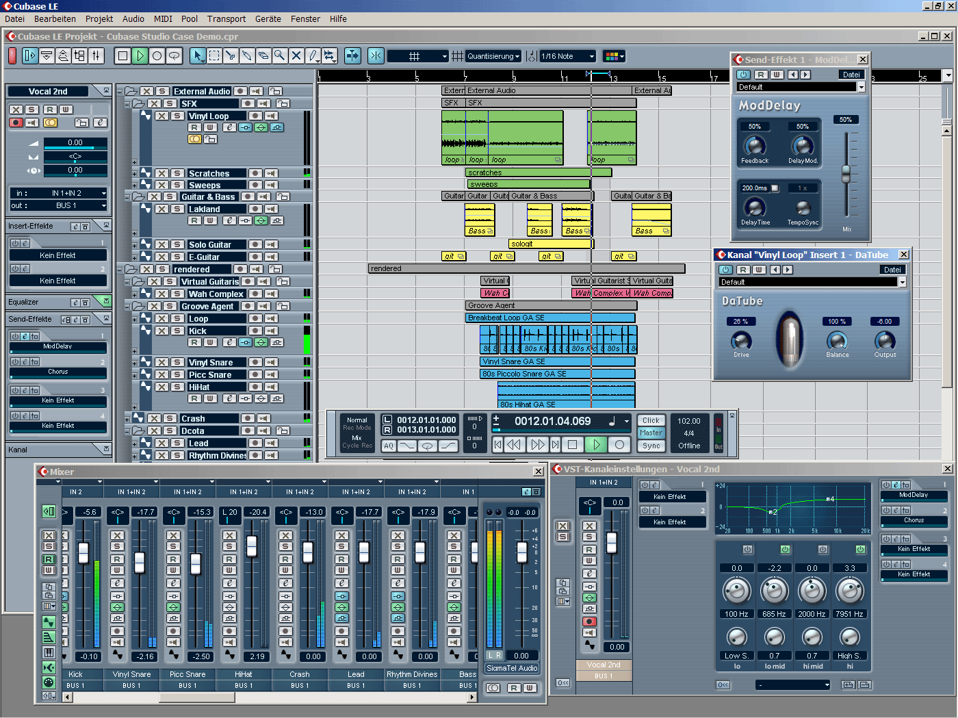Click the Mixer horizontal scrollbar
Viewport: 958px width, 718px height.
click(x=270, y=697)
